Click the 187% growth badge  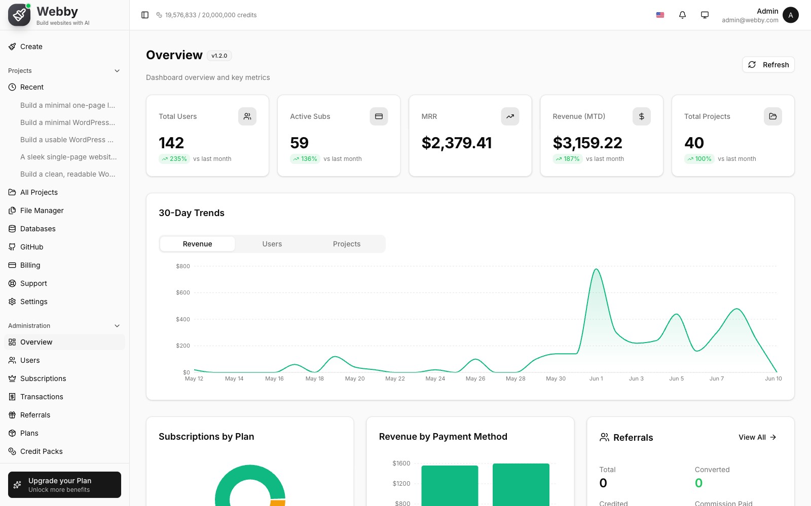[x=568, y=159]
